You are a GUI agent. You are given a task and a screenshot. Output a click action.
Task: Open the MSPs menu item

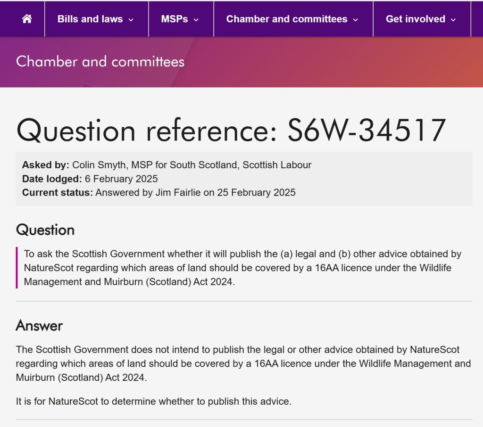(x=175, y=19)
